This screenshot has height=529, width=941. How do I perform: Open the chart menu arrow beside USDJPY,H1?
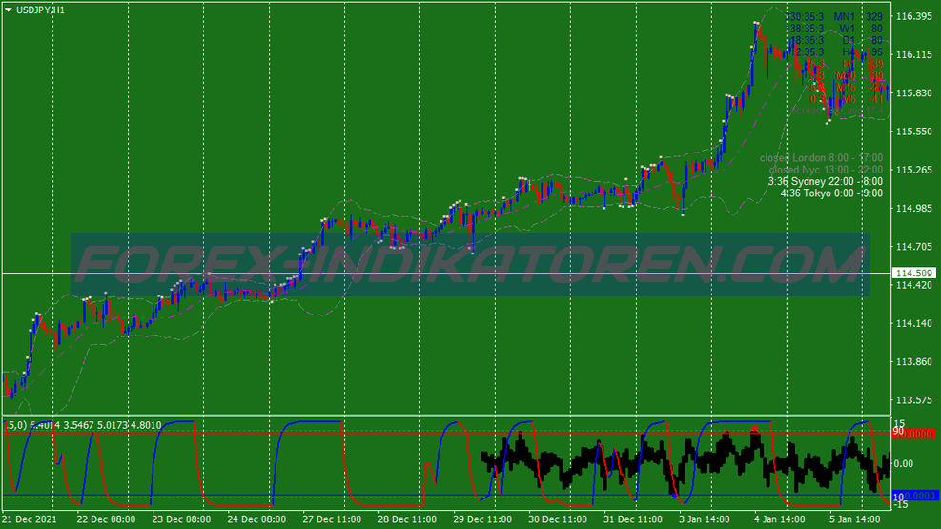(x=9, y=10)
